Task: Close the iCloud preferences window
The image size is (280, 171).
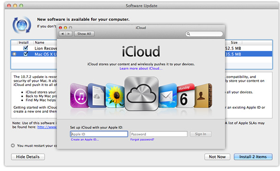Action: (x=60, y=28)
